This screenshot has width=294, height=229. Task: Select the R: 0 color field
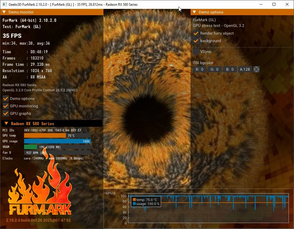(199, 69)
